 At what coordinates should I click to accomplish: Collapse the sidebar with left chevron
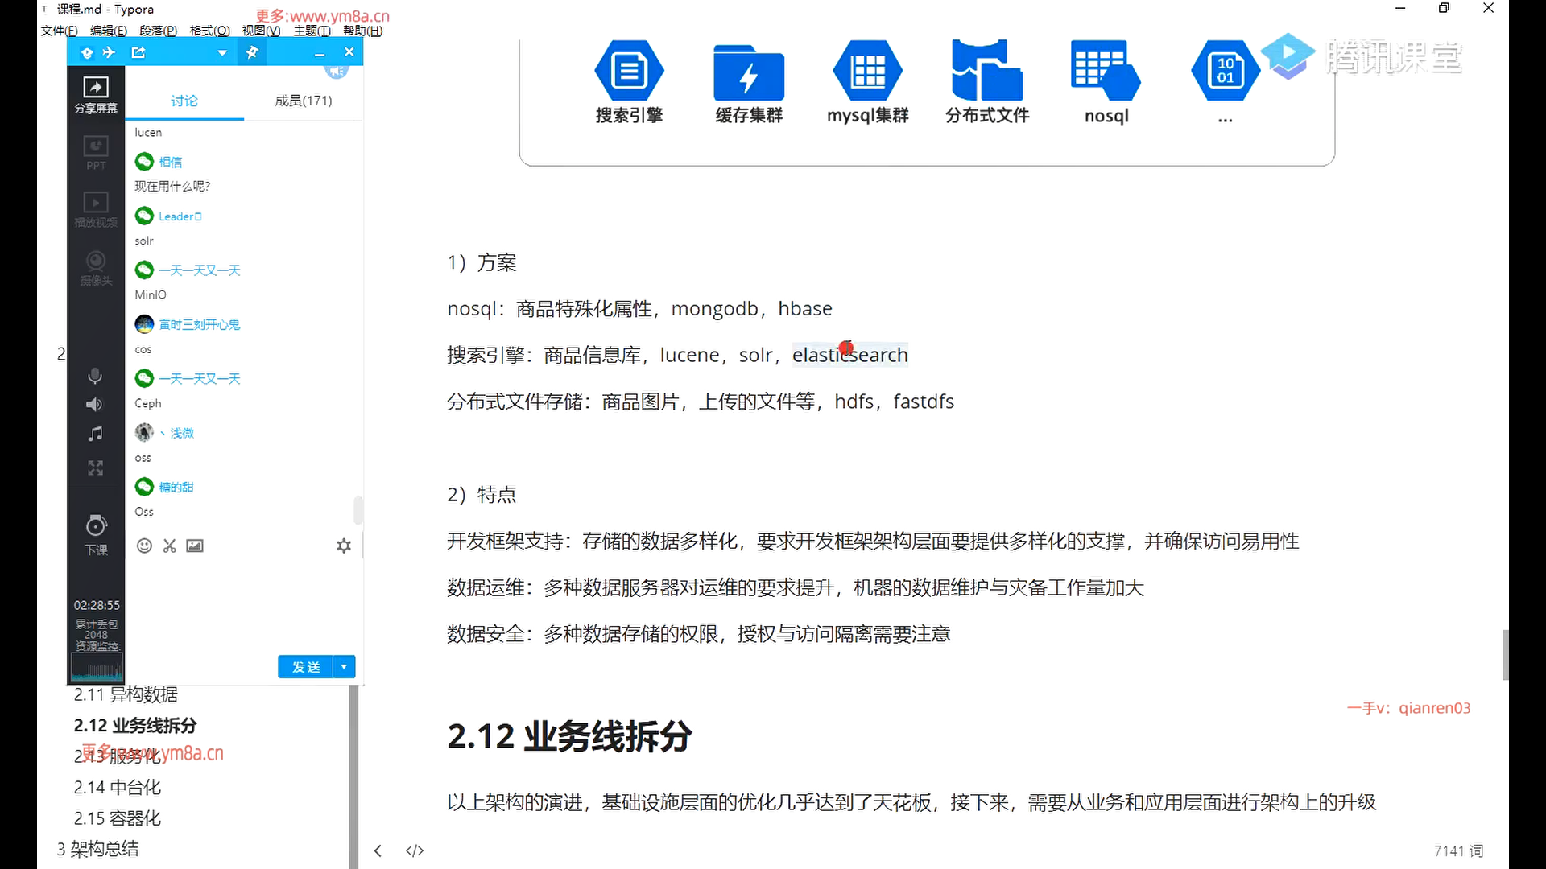[378, 850]
